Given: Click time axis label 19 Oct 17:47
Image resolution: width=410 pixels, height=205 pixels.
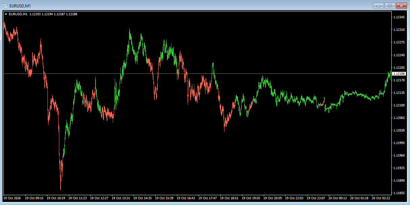Looking at the screenshot, I should tap(208, 198).
